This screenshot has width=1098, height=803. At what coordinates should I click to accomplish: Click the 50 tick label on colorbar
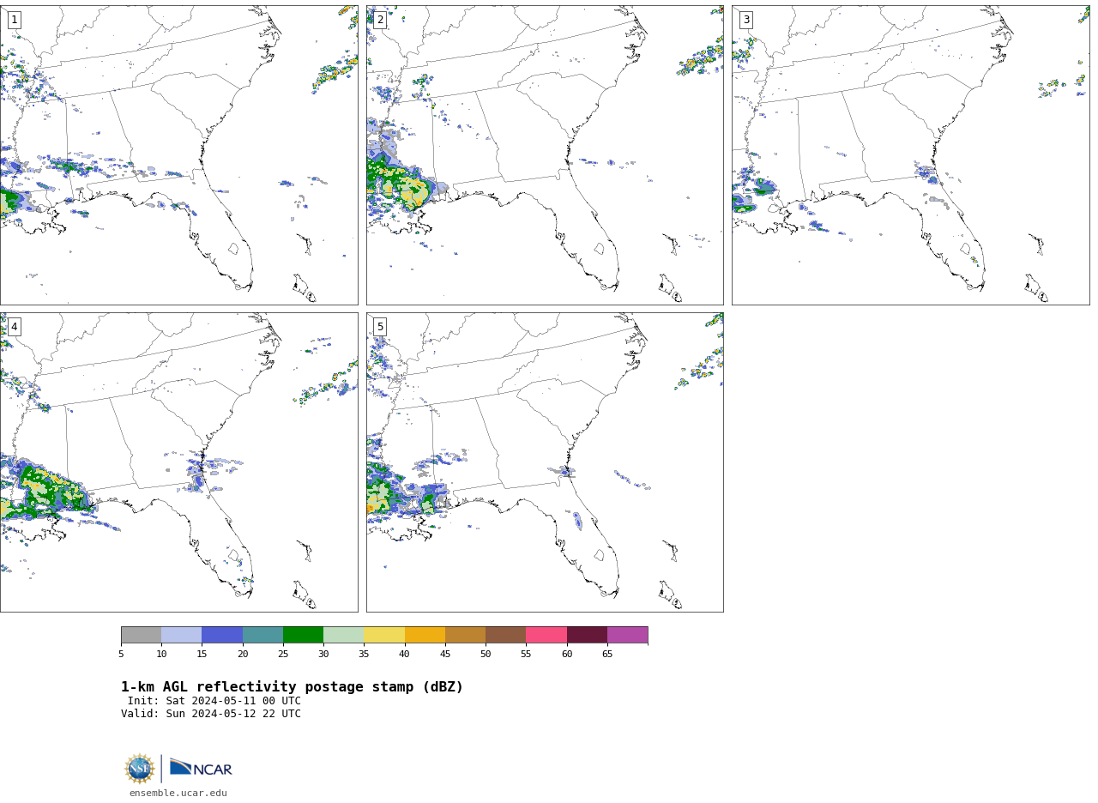(486, 655)
